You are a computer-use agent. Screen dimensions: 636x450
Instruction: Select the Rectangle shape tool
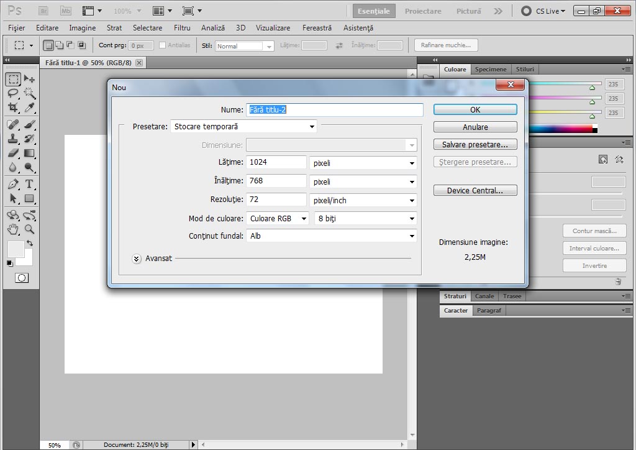(x=29, y=198)
